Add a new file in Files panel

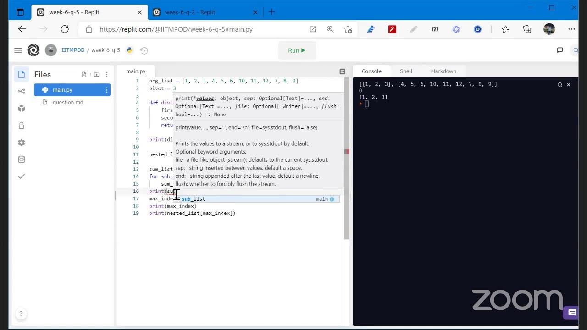[84, 74]
